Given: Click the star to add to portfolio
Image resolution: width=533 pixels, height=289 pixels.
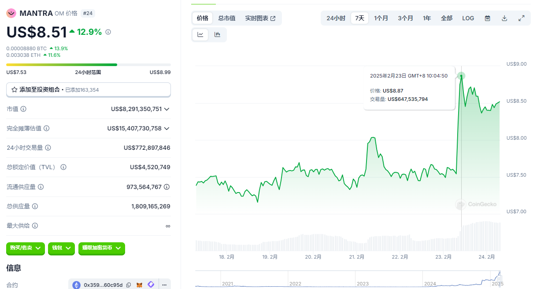Looking at the screenshot, I should coord(15,89).
